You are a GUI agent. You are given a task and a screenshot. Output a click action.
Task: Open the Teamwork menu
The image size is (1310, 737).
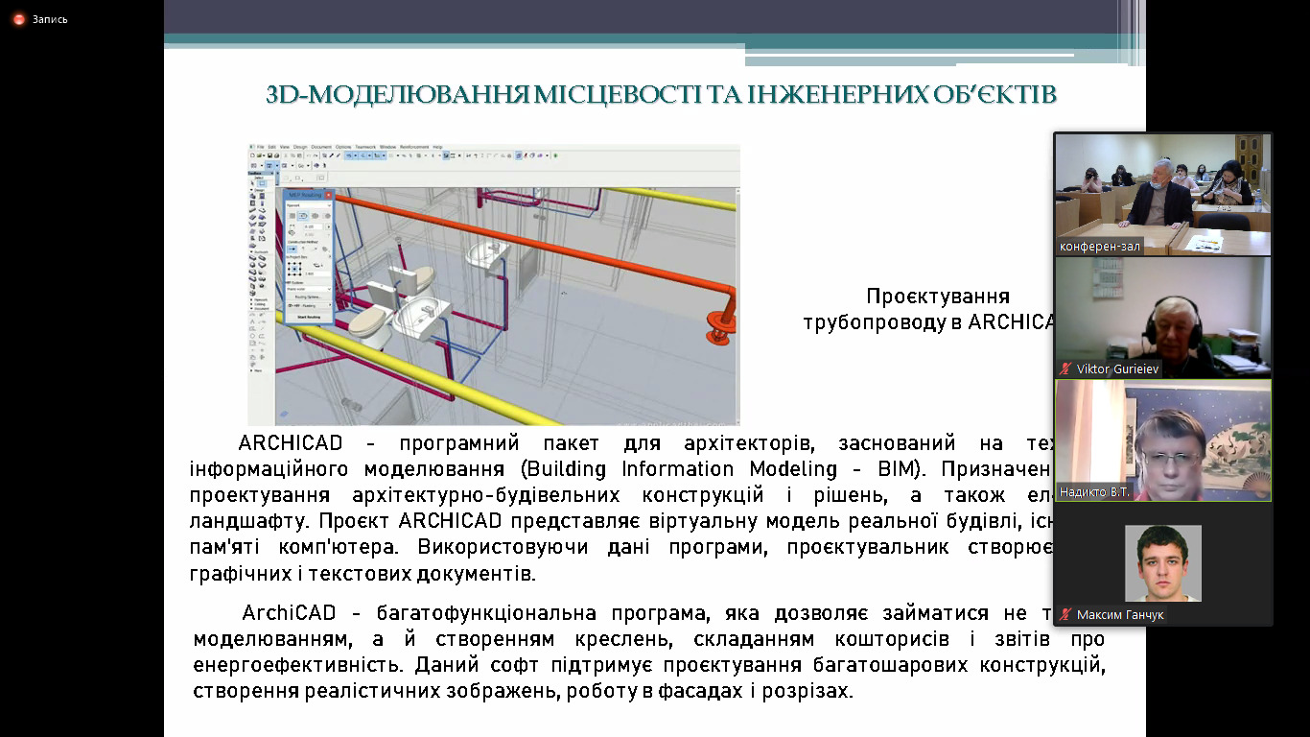[x=363, y=147]
